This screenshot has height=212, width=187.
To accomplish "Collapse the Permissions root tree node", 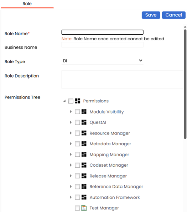I will [64, 101].
